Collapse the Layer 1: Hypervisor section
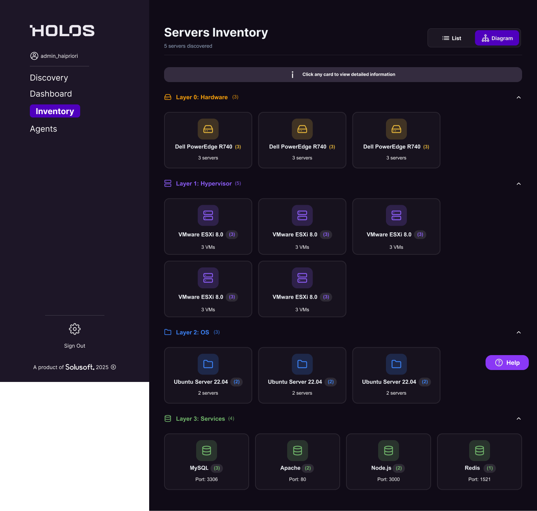537x511 pixels. (518, 184)
